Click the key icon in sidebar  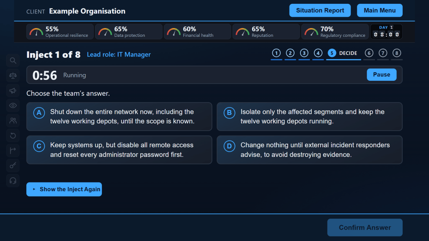(13, 166)
